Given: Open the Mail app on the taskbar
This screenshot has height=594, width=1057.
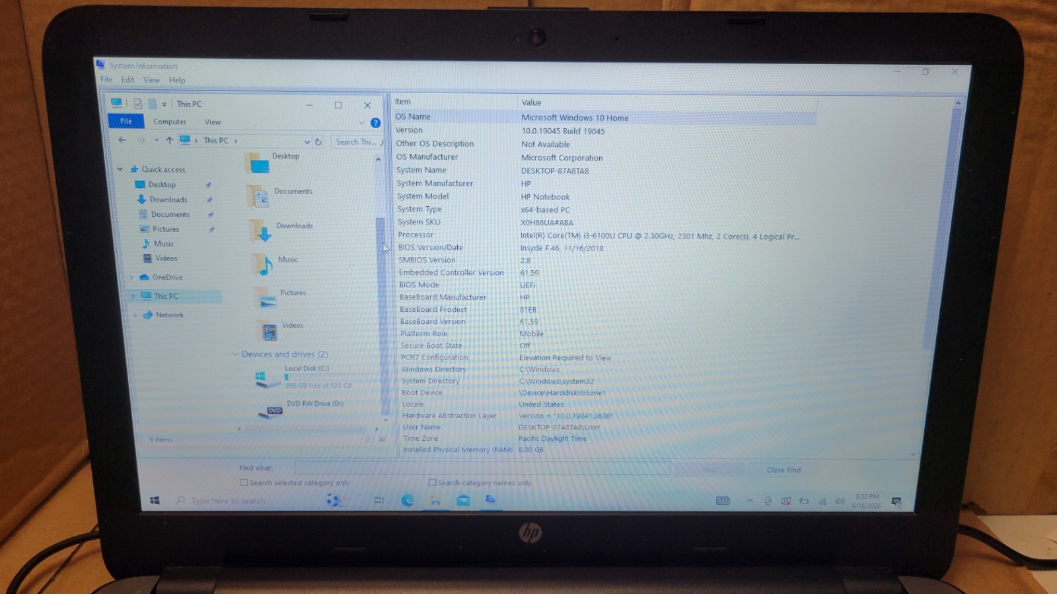Looking at the screenshot, I should coord(463,500).
